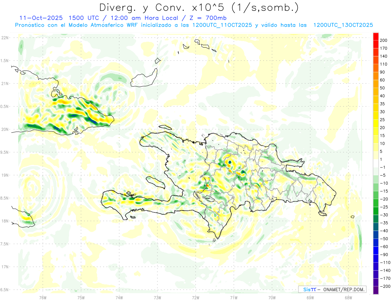
Task: Click the positive '50' color scale value
Action: (383, 88)
